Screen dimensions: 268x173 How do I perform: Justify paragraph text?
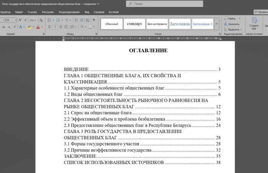(66, 27)
